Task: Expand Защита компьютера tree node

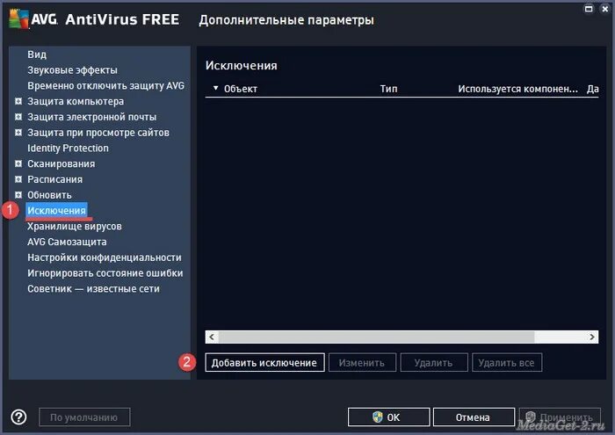Action: point(18,101)
